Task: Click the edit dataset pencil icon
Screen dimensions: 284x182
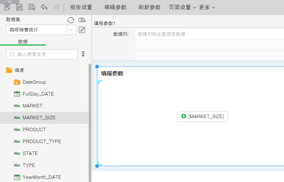Action: pos(82,30)
